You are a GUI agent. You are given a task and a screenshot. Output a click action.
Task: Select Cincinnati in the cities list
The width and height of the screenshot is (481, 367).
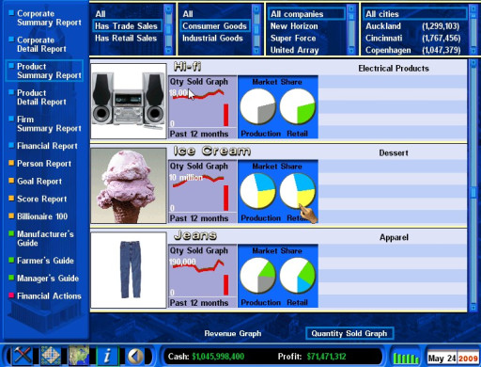412,39
